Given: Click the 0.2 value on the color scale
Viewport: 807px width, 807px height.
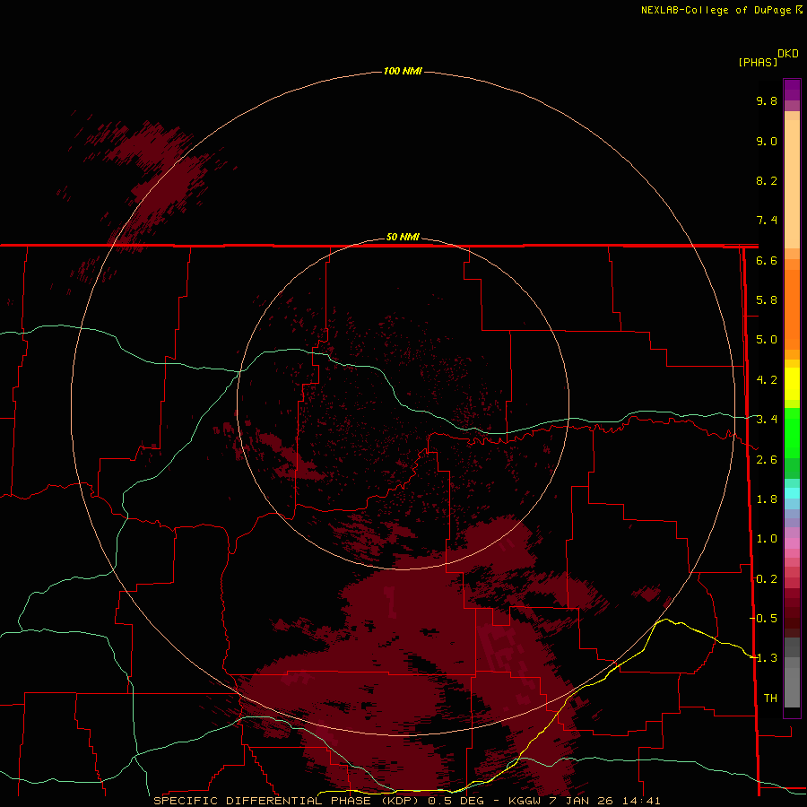Looking at the screenshot, I should pyautogui.click(x=767, y=579).
